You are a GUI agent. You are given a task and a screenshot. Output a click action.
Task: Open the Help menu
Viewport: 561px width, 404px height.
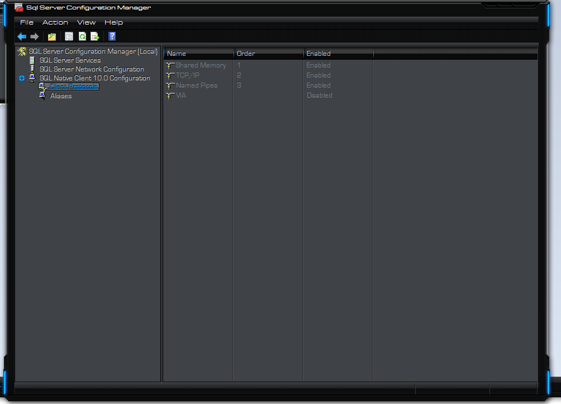pos(113,22)
